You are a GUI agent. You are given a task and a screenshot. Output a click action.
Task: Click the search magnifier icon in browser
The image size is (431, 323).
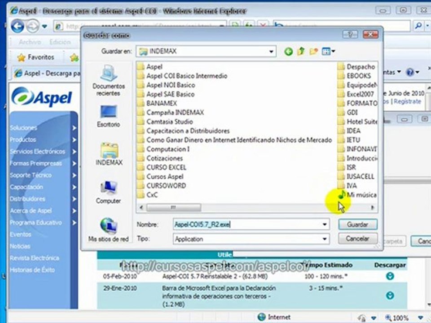tap(418, 26)
